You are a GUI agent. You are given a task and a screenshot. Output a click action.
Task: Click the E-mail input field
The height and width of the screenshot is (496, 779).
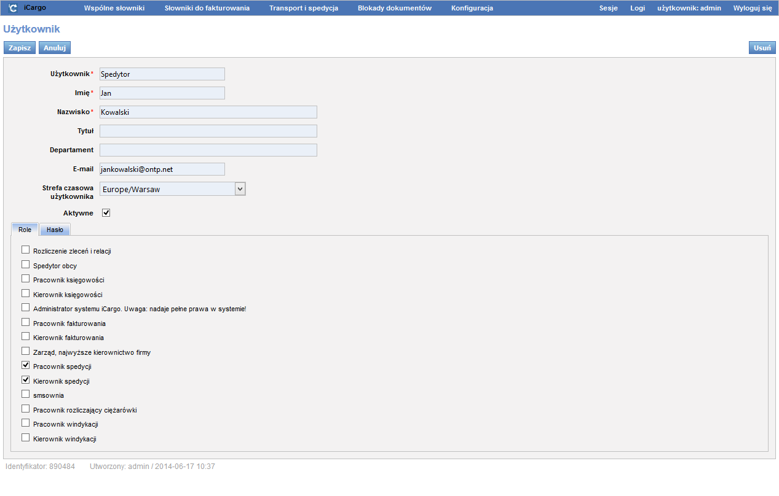click(x=162, y=169)
